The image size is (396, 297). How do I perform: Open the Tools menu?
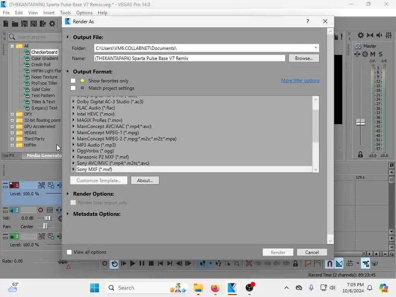click(65, 13)
